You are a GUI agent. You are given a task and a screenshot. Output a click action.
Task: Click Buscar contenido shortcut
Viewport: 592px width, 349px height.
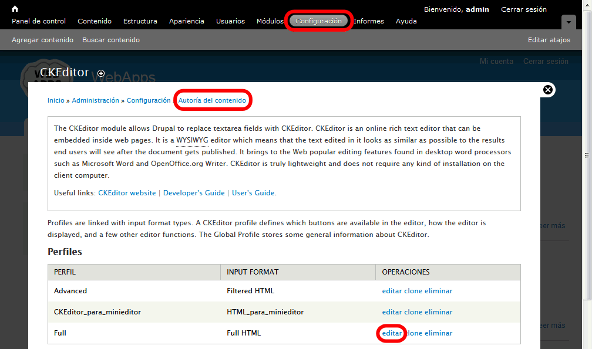click(111, 40)
